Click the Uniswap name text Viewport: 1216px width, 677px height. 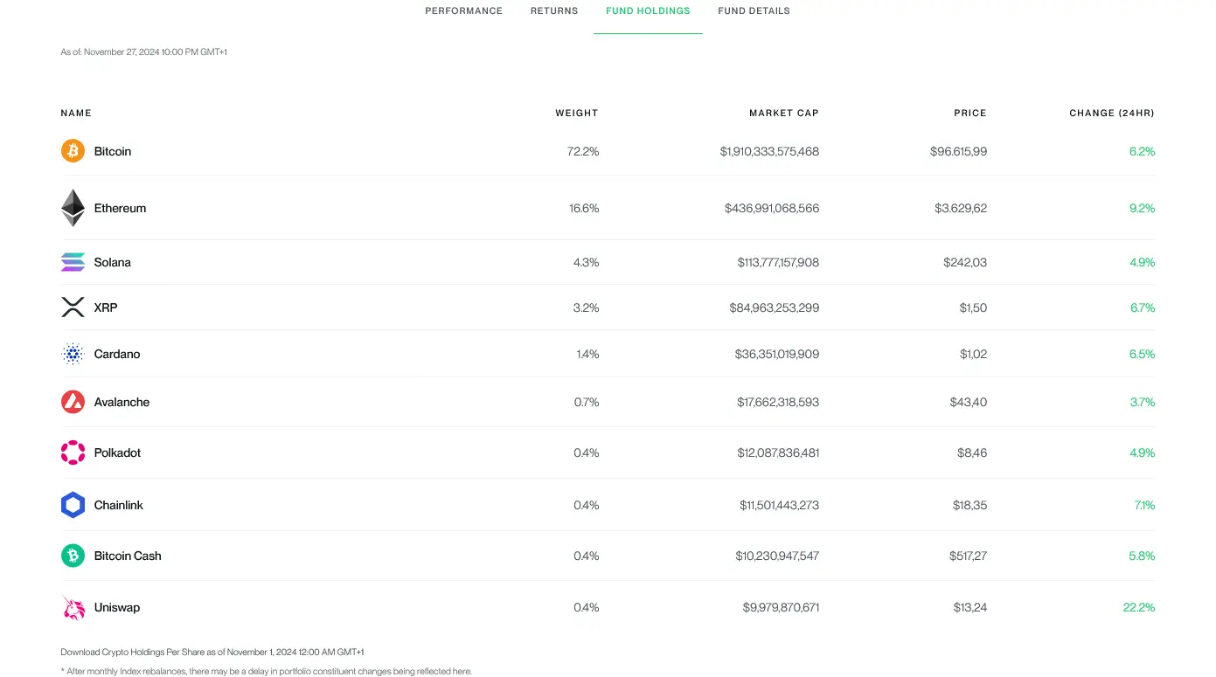(x=117, y=607)
